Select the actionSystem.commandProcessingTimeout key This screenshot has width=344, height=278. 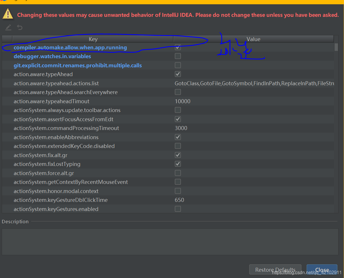click(66, 128)
